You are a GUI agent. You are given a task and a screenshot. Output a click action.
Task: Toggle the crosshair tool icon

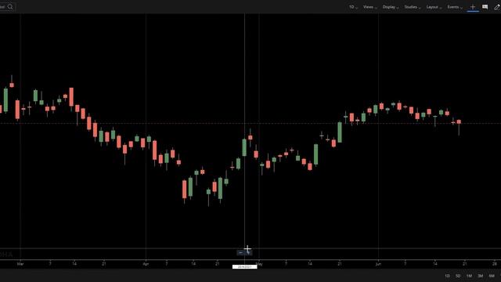click(x=473, y=7)
